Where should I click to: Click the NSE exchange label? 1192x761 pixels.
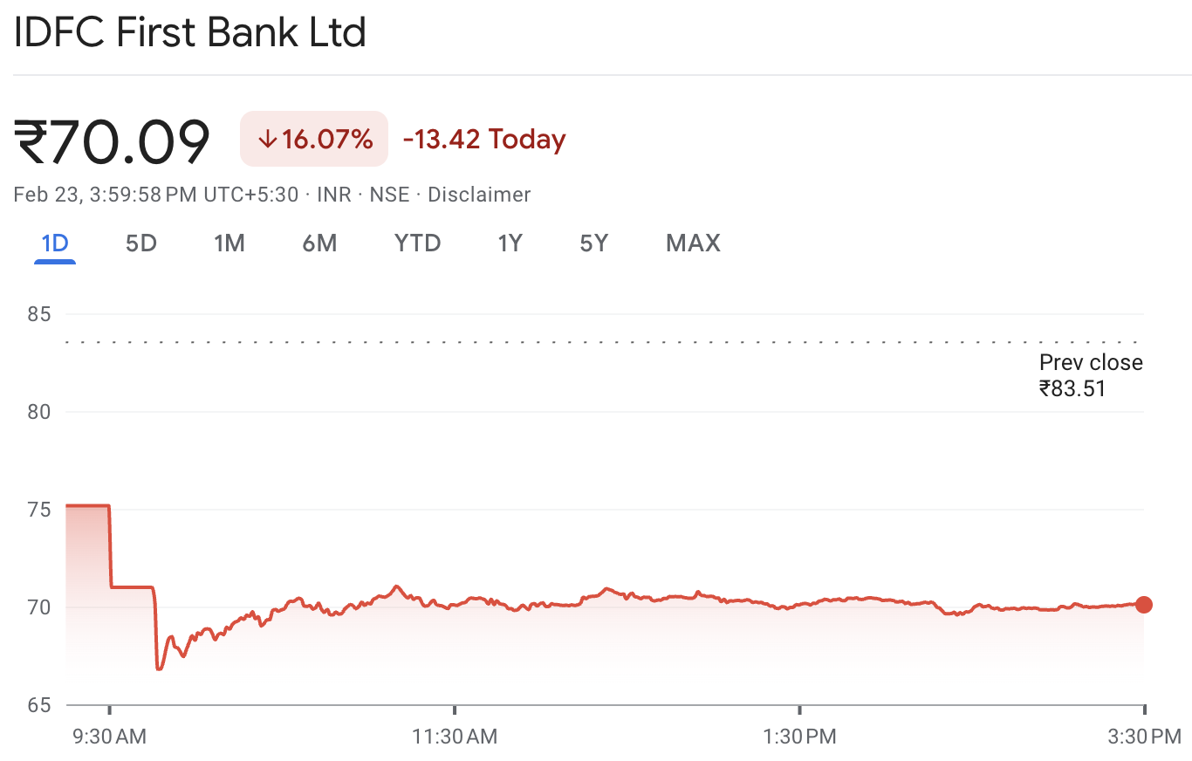pos(389,195)
